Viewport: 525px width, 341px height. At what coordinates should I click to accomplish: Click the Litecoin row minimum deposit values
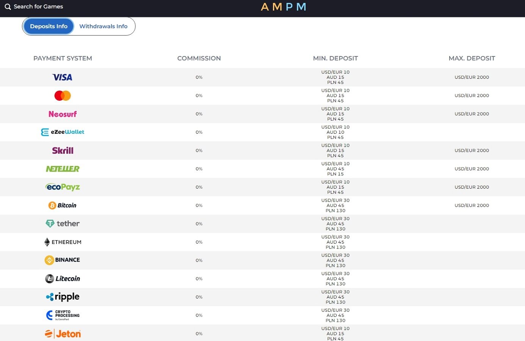[x=335, y=278]
